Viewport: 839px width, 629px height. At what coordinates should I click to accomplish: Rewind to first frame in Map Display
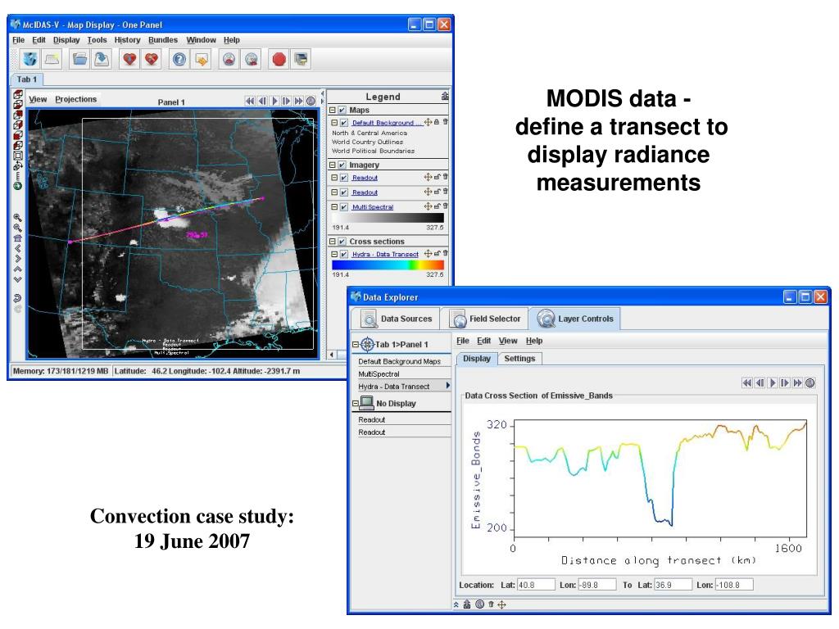[250, 101]
